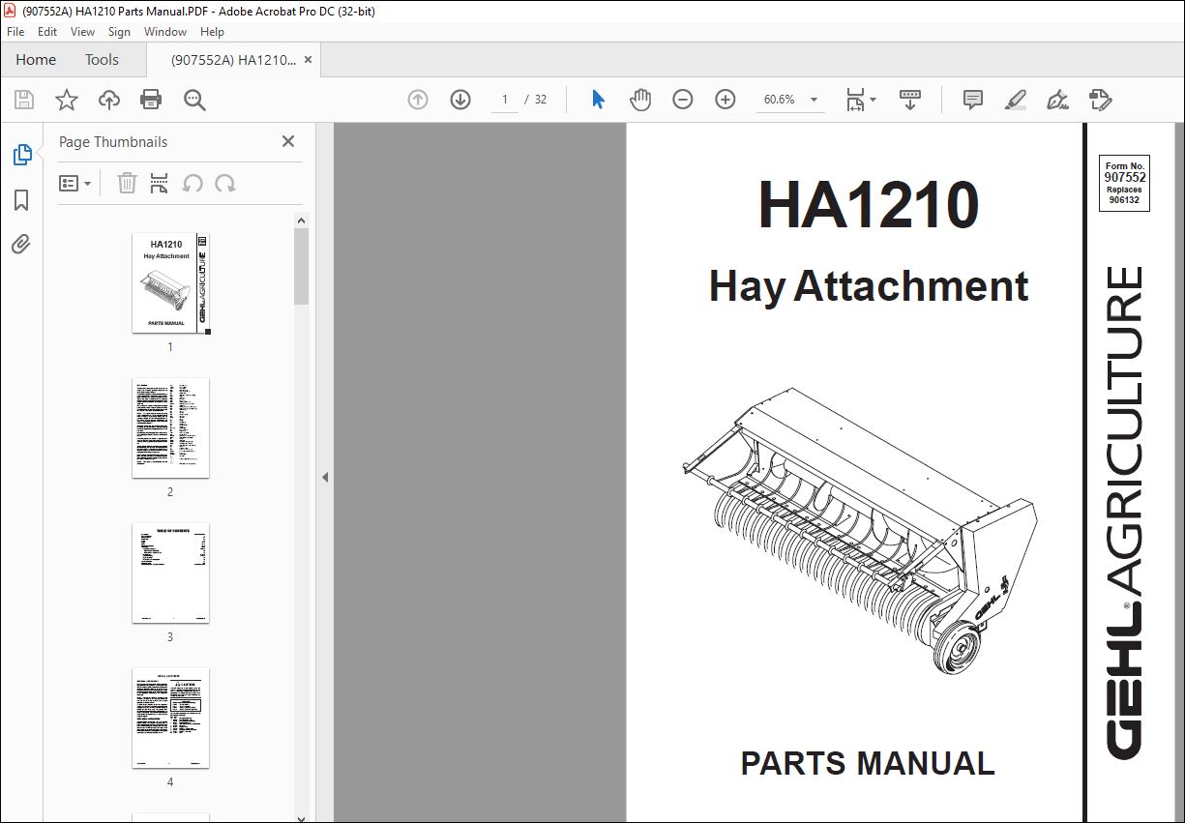This screenshot has width=1185, height=823.
Task: Add a comment sticky note
Action: 973,100
